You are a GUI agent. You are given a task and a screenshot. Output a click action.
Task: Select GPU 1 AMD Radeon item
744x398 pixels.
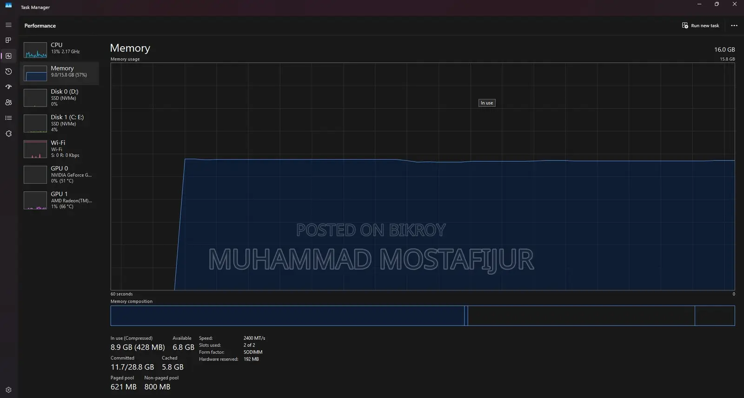point(60,200)
